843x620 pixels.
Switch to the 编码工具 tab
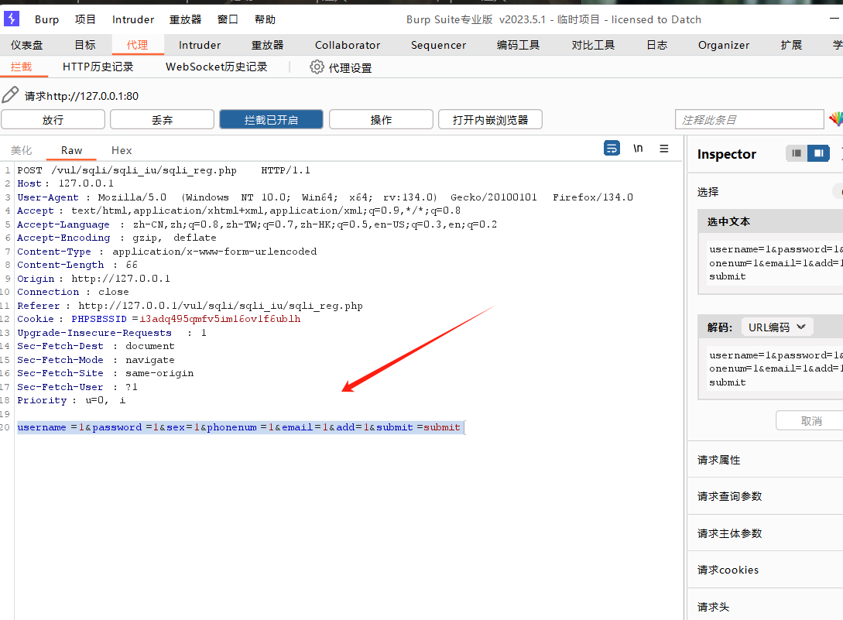click(x=519, y=45)
